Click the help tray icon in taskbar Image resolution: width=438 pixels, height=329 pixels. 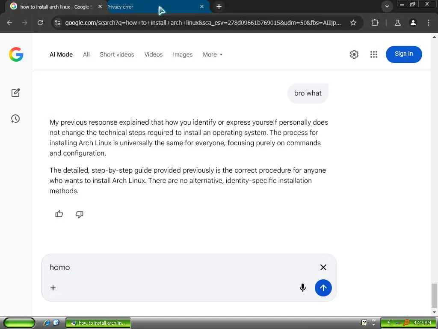coord(364,323)
